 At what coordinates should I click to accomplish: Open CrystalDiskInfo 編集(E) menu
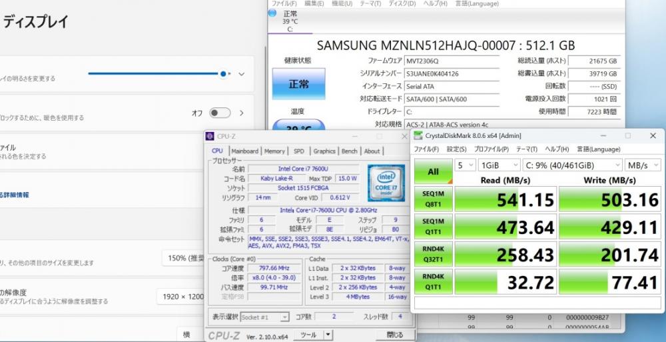coord(314,3)
